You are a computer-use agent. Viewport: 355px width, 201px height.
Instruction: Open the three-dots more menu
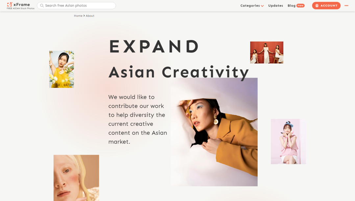(x=346, y=6)
